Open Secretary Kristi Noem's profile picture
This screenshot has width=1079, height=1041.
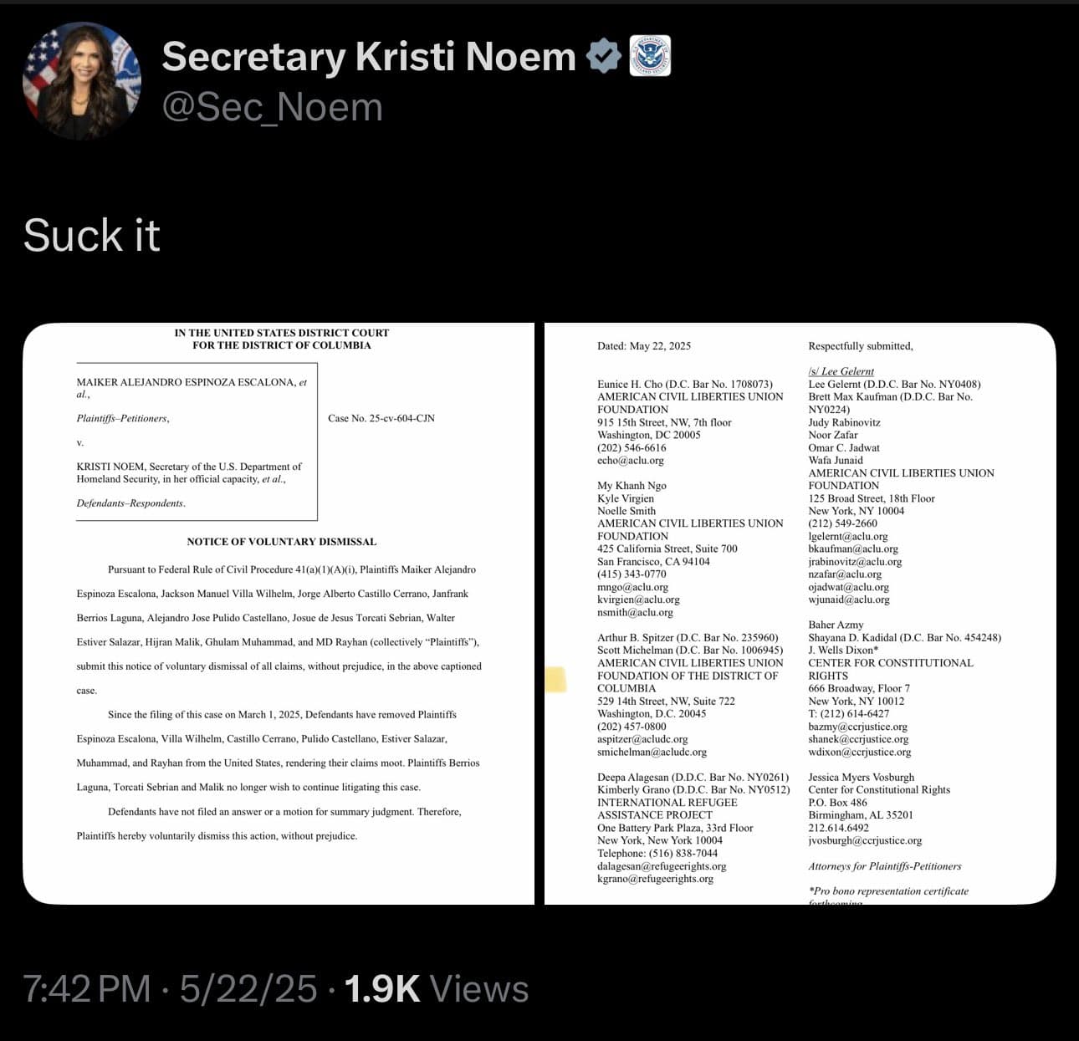82,81
